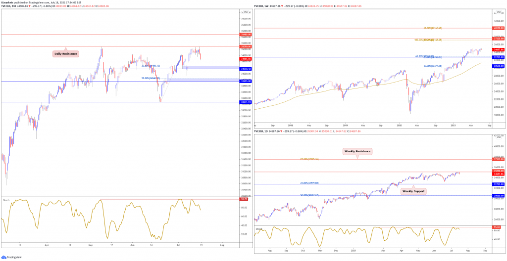Select the Weekly Resistance callout label
The height and width of the screenshot is (261, 507).
pyautogui.click(x=357, y=151)
